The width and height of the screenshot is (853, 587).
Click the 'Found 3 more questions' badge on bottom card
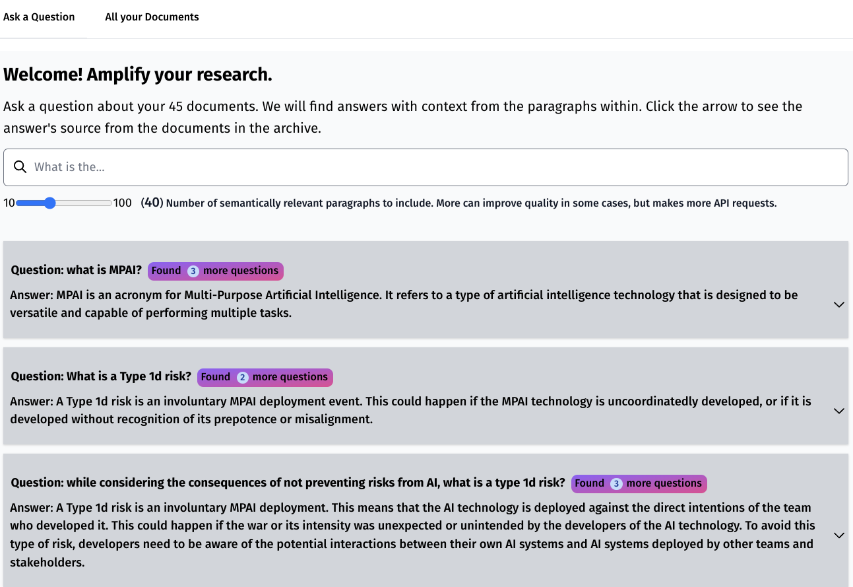click(x=639, y=483)
